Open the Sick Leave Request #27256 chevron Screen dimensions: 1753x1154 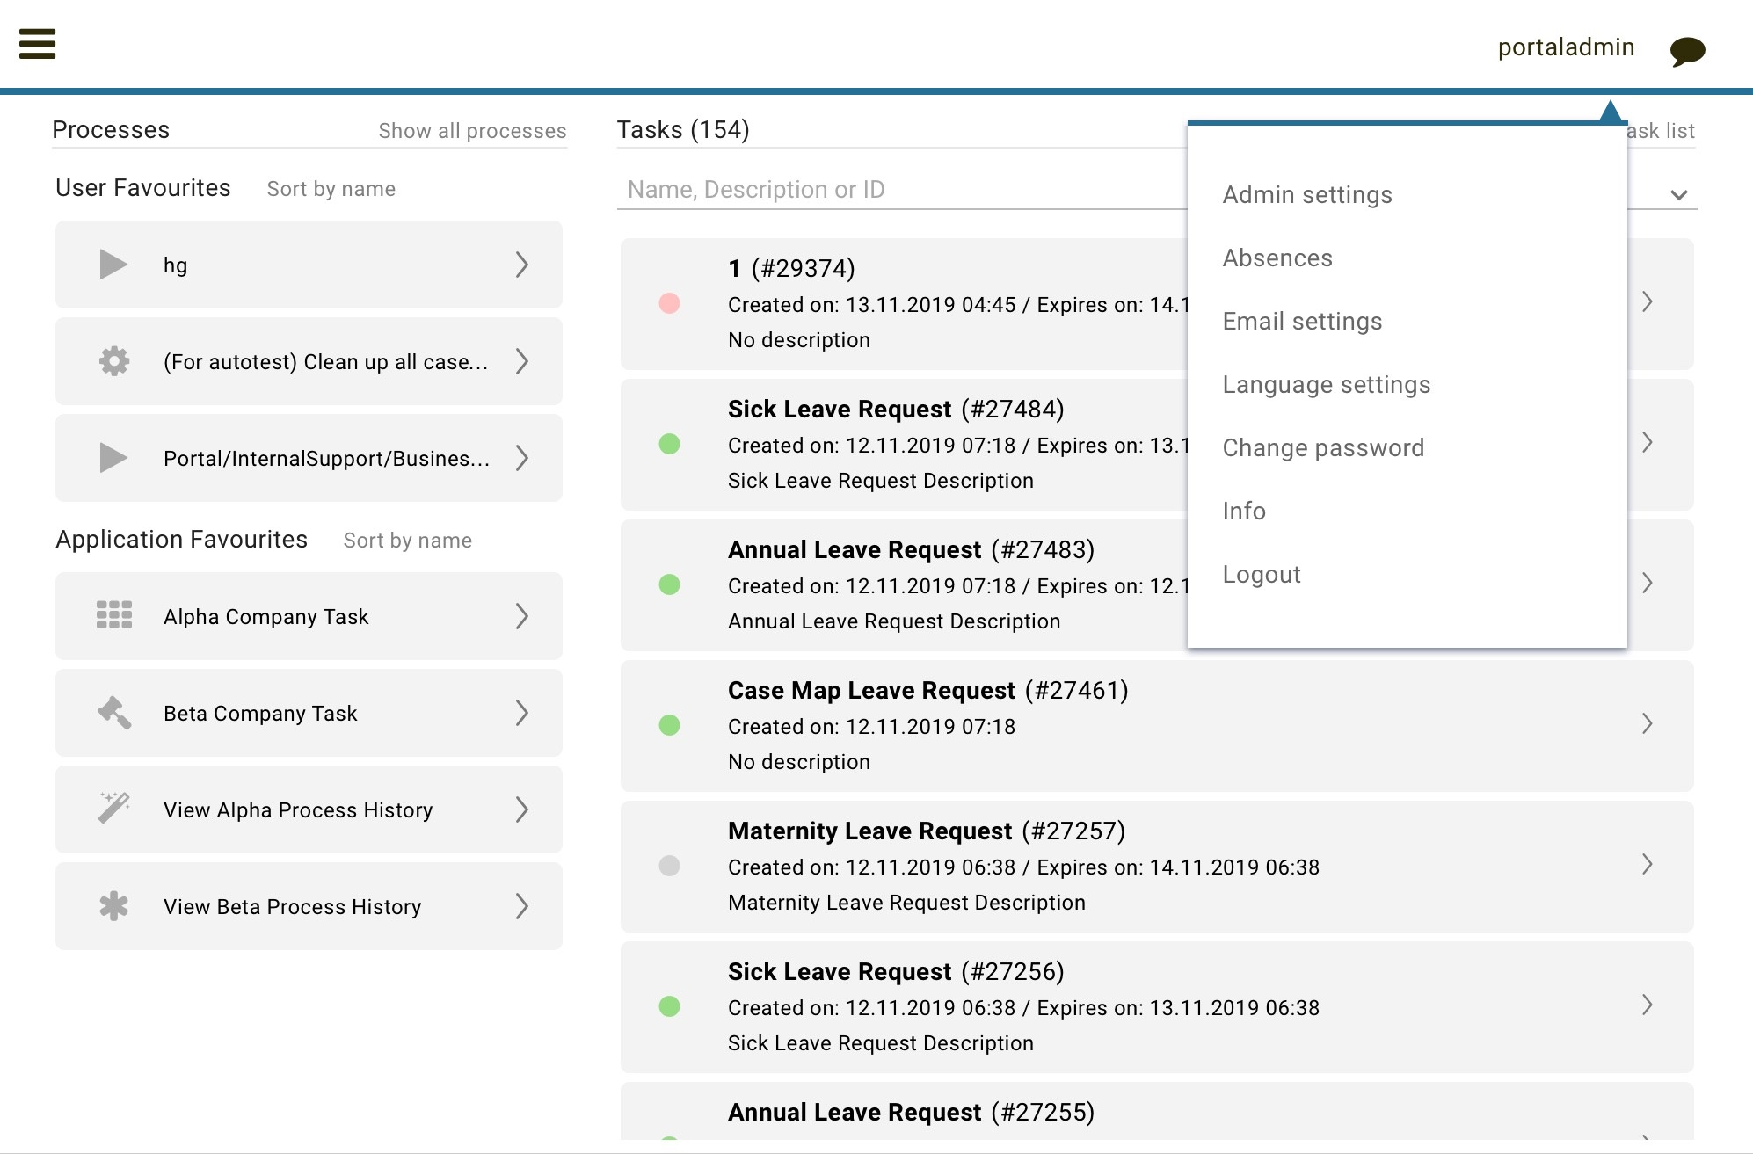1647,1005
